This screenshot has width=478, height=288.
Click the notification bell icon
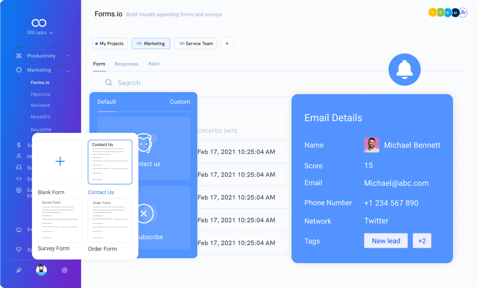tap(404, 69)
